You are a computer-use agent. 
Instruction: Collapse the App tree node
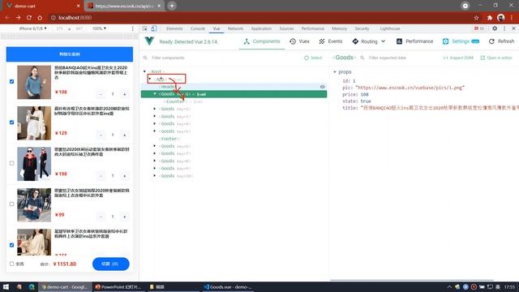pyautogui.click(x=150, y=79)
